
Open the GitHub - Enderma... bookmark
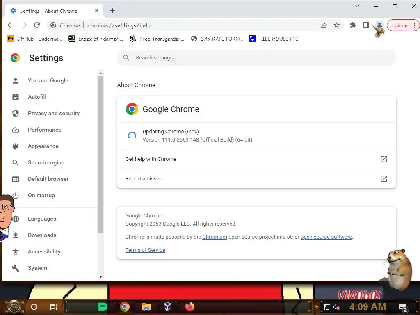34,39
